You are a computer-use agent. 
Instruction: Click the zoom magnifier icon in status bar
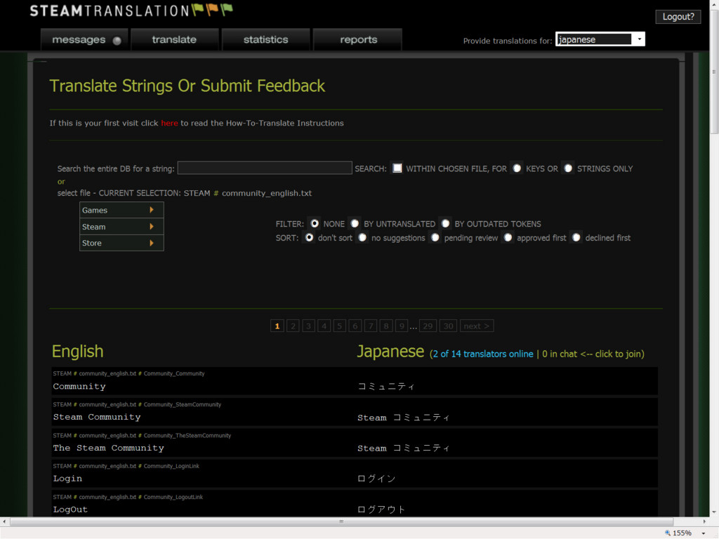[668, 533]
